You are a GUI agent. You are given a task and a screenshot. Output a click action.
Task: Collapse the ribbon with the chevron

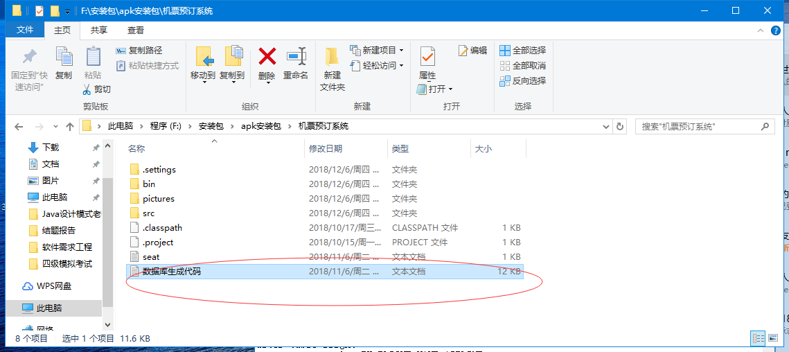coord(761,30)
